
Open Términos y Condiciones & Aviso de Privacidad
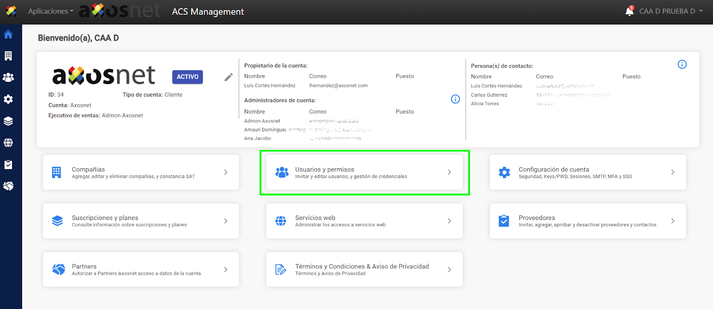click(x=364, y=269)
